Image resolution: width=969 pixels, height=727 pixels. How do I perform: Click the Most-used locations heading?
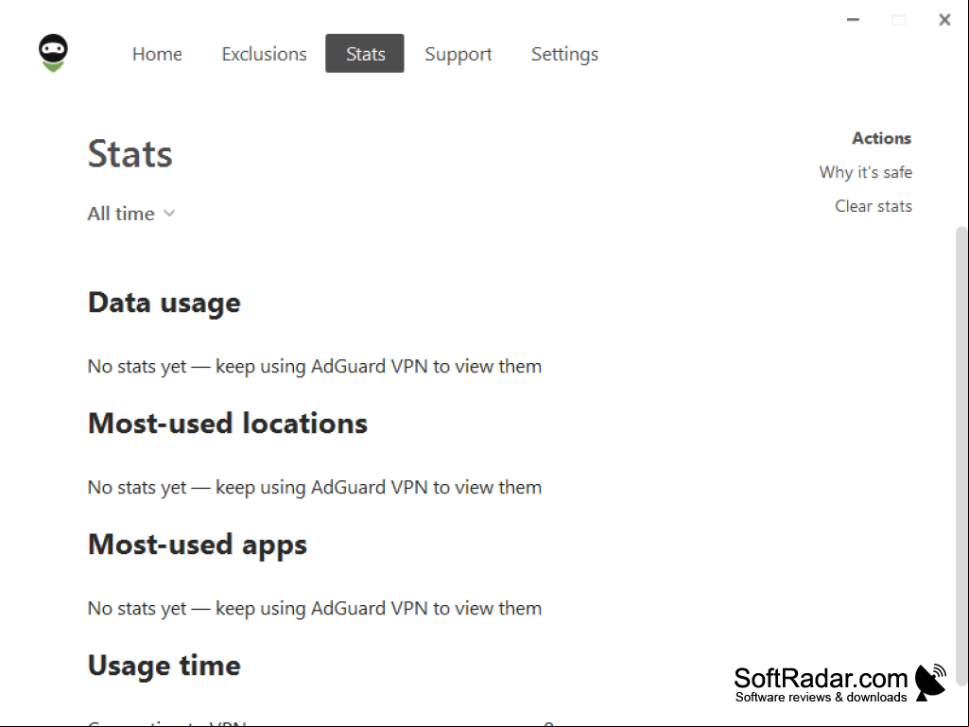228,424
